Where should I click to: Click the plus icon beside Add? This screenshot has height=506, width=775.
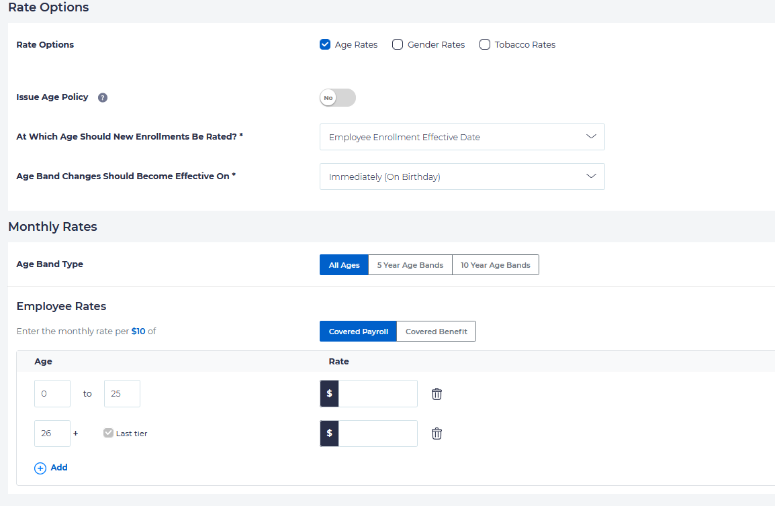click(x=40, y=468)
